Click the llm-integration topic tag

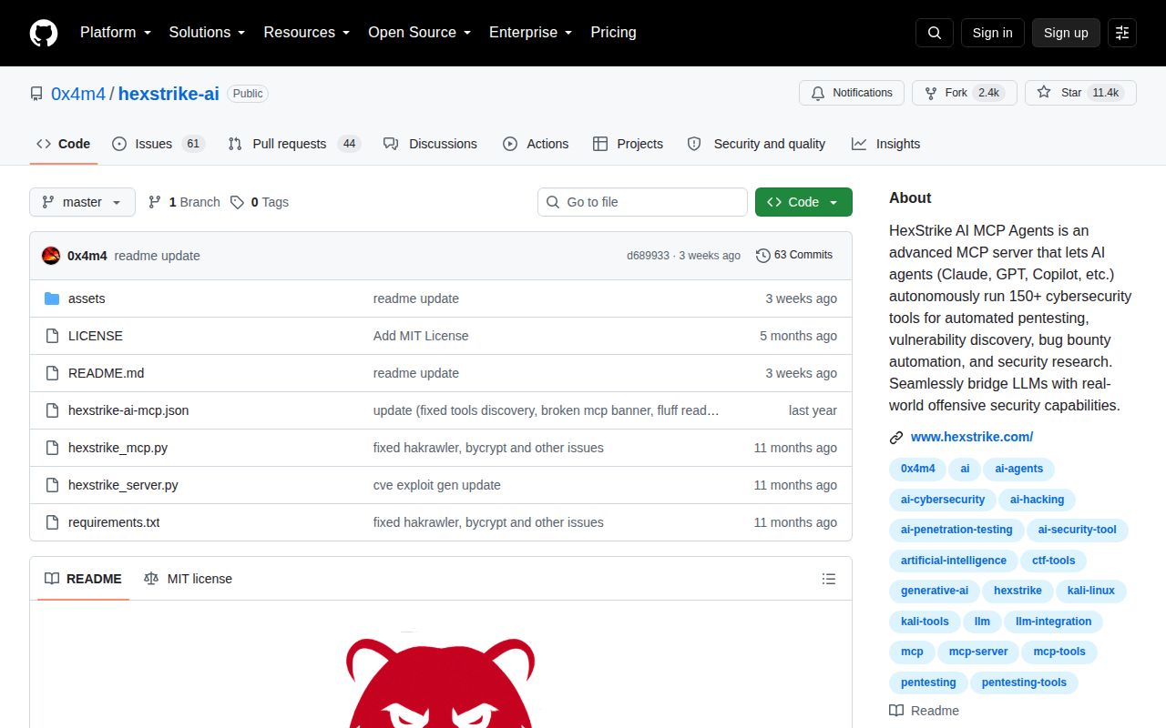tap(1053, 622)
